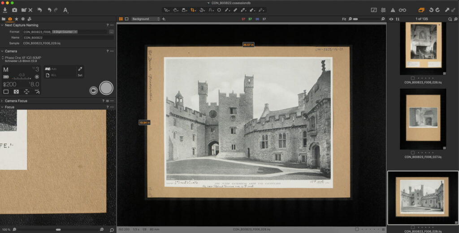Screen dimensions: 459x233
Task: Toggle browser eye visibility icon
Action: tap(391, 19)
